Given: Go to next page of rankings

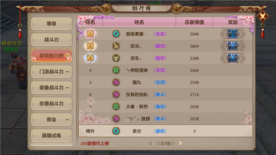Looking at the screenshot, I should (181, 143).
